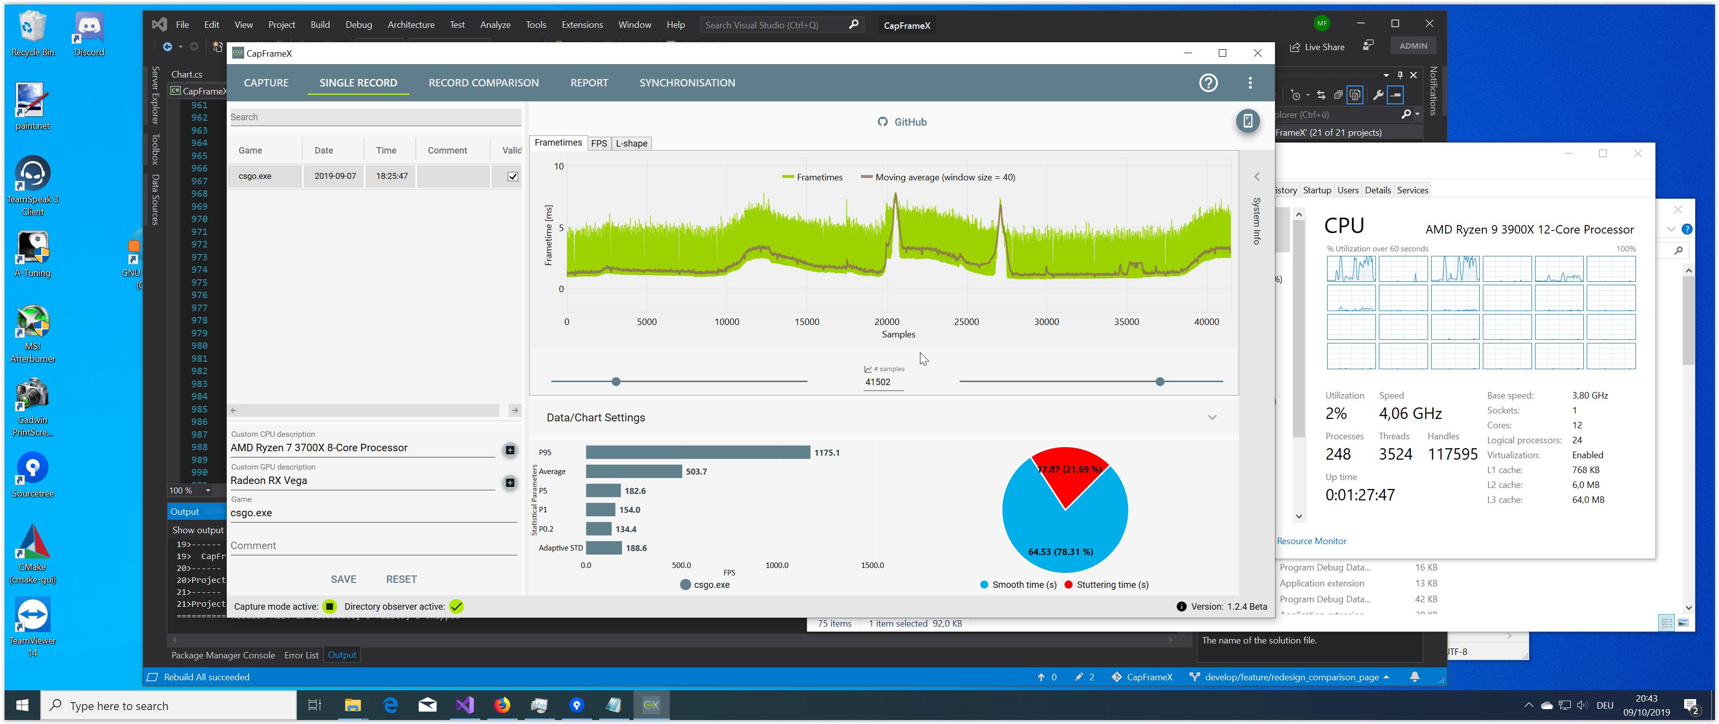Expand the System Info side panel arrow
The height and width of the screenshot is (724, 1719).
tap(1257, 177)
